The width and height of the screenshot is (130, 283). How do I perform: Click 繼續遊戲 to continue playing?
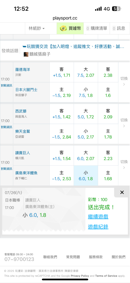98,216
